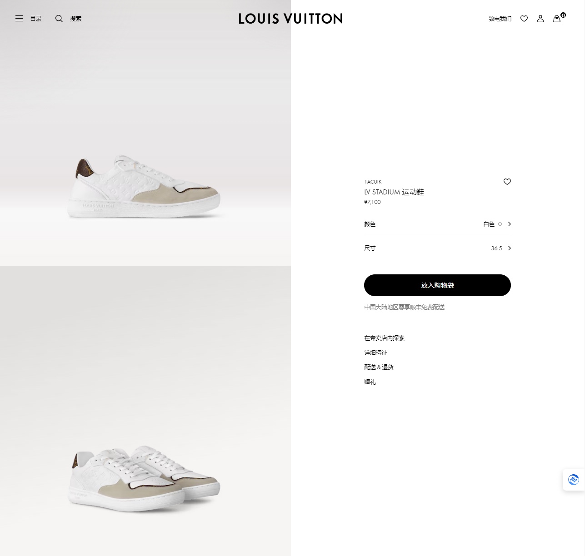This screenshot has width=585, height=556.
Task: Click the white color swatch circle
Action: tap(500, 224)
